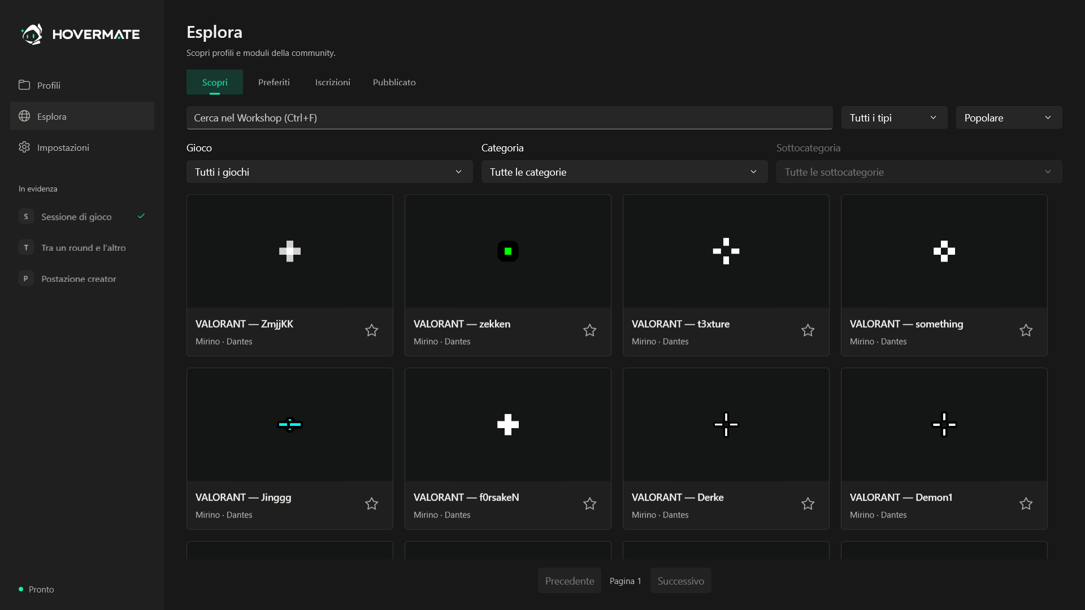This screenshot has width=1085, height=610.
Task: Click the checkmark beside Sessione di gioco
Action: point(141,216)
